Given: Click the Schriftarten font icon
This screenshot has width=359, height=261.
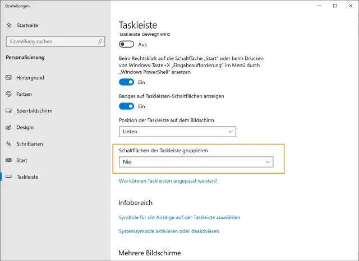Looking at the screenshot, I should 9,144.
